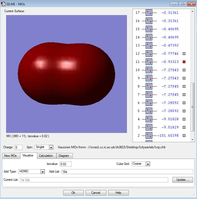Click the red orbital surface in viewer
Image resolution: width=197 pixels, height=199 pixels.
click(x=66, y=74)
